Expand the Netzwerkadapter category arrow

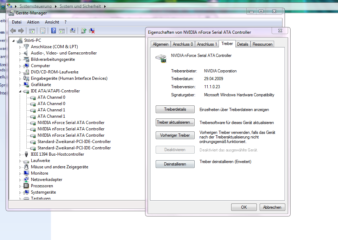(20, 180)
